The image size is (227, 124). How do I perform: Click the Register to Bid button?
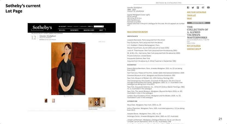coord(198,23)
